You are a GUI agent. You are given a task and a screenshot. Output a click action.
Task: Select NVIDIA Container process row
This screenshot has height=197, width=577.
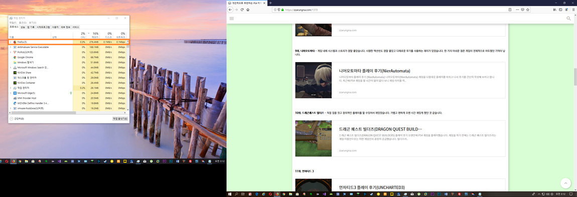(x=67, y=83)
